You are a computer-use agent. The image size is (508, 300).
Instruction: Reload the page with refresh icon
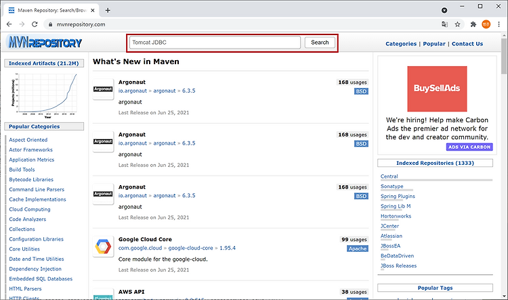[x=35, y=24]
